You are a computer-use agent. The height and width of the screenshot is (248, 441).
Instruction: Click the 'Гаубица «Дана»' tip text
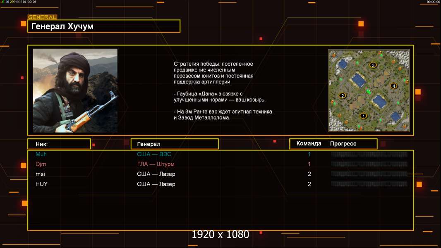coord(219,97)
